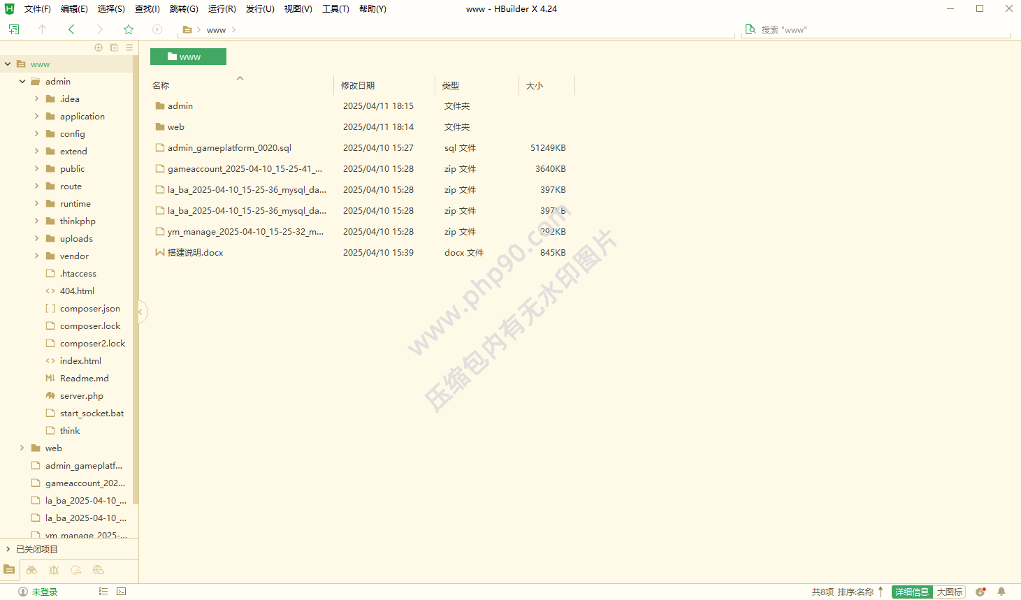Click www in the breadcrumb path
Image resolution: width=1021 pixels, height=600 pixels.
coord(216,30)
